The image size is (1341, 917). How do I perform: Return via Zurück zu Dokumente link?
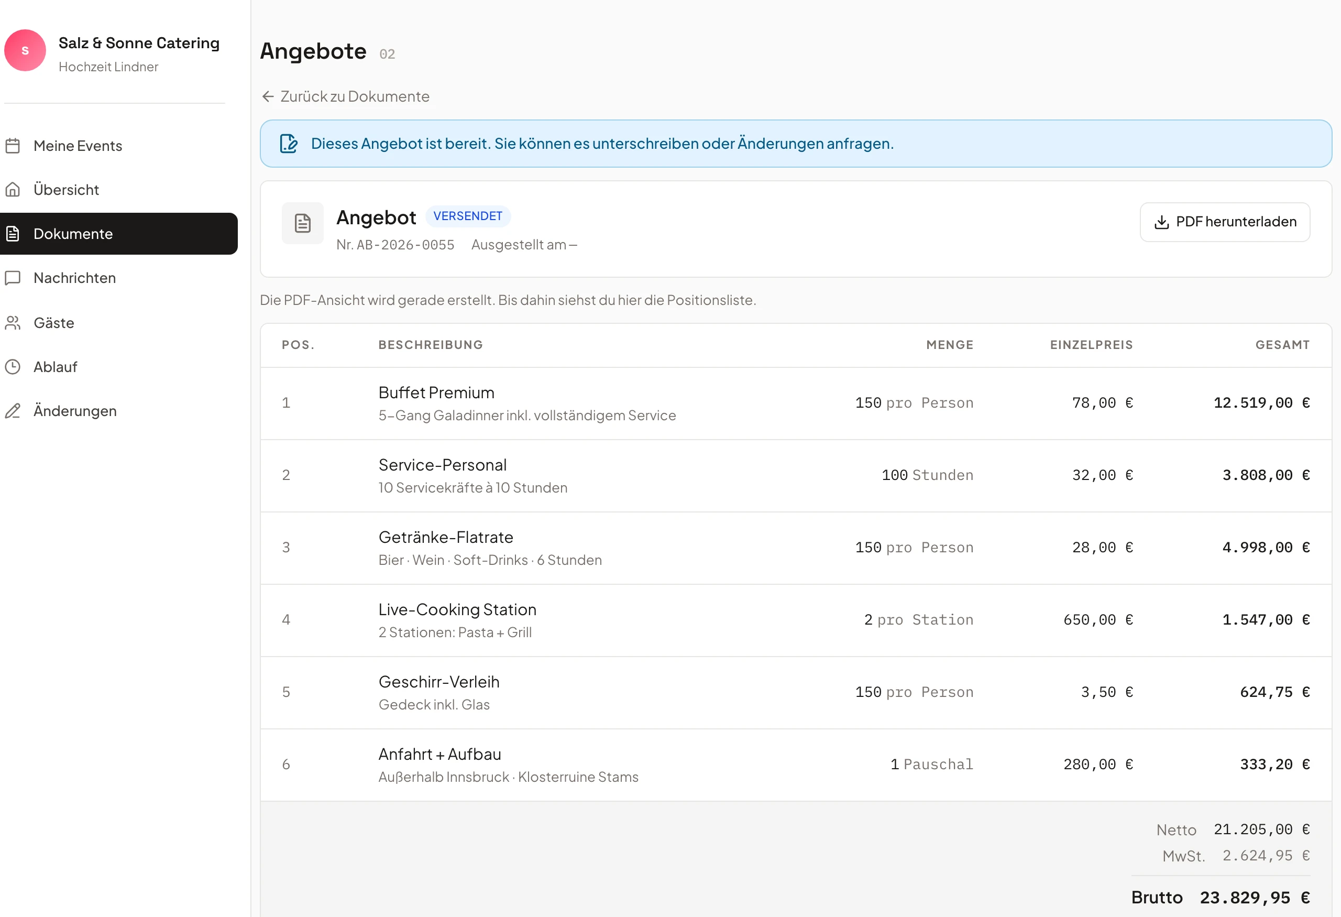345,96
